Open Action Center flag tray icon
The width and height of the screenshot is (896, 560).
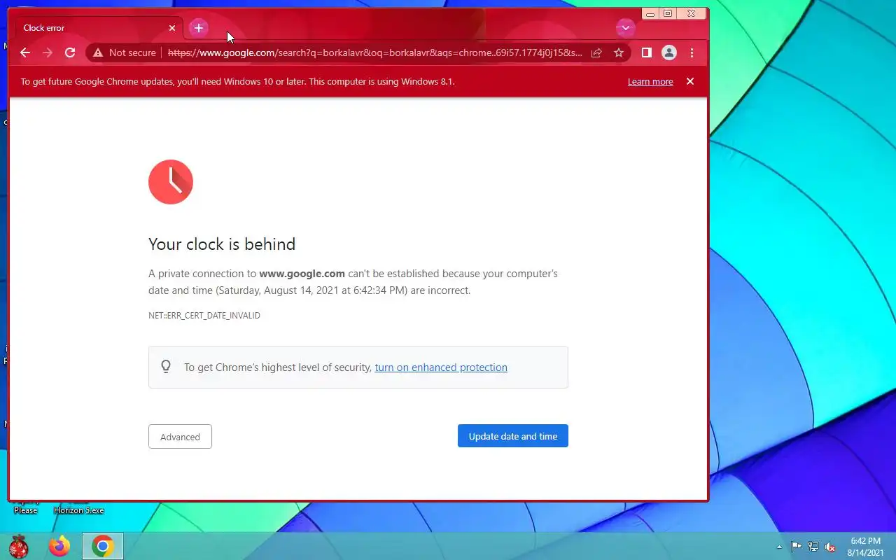click(797, 547)
